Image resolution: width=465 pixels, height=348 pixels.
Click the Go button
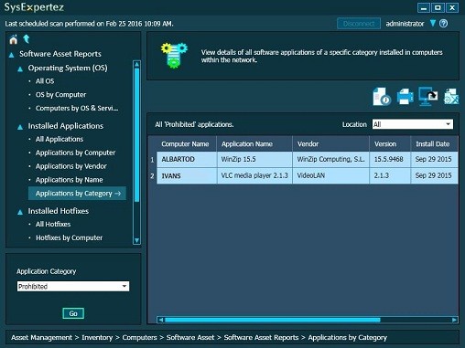[73, 313]
